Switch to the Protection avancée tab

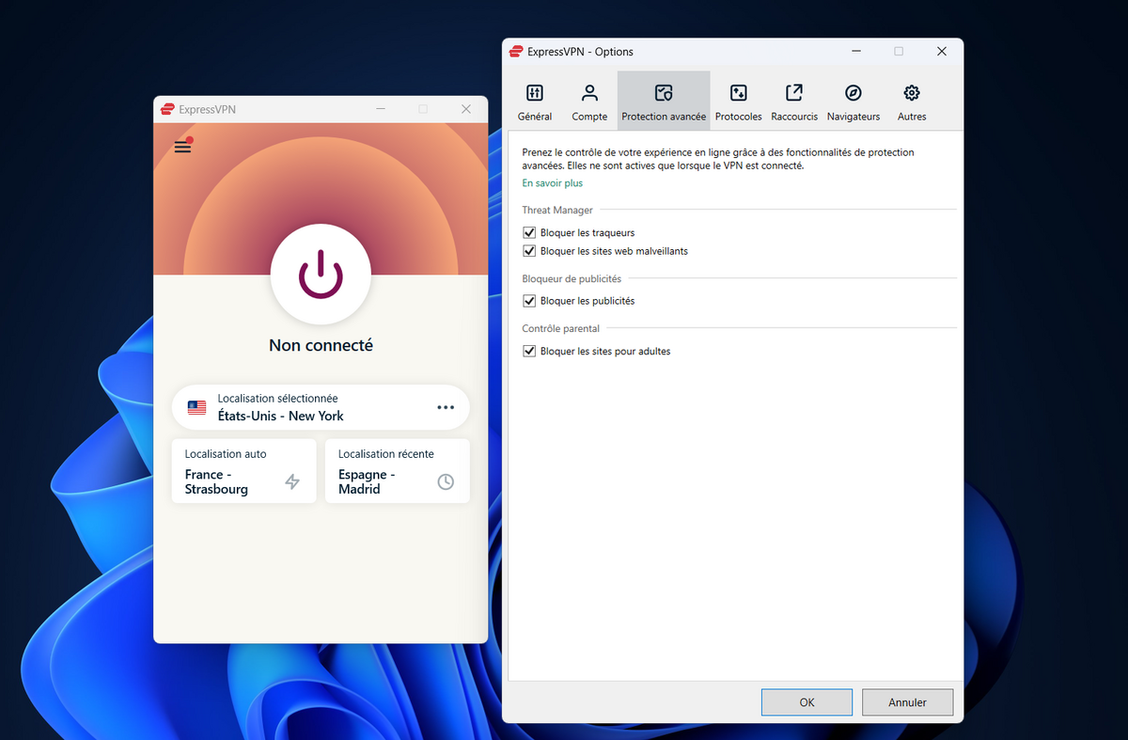663,100
